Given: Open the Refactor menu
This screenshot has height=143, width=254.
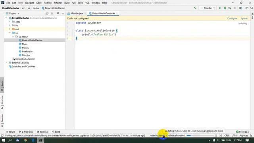Looking at the screenshot, I should [58, 3].
